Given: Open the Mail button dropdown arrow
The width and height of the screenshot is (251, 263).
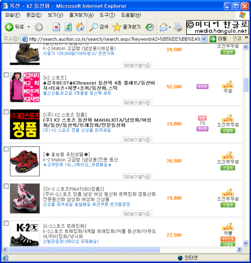Looking at the screenshot, I should point(170,27).
